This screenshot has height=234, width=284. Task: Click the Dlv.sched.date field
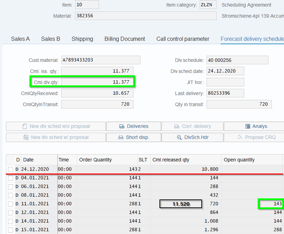click(x=225, y=71)
